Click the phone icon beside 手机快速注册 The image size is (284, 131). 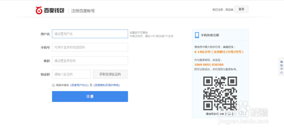click(197, 35)
